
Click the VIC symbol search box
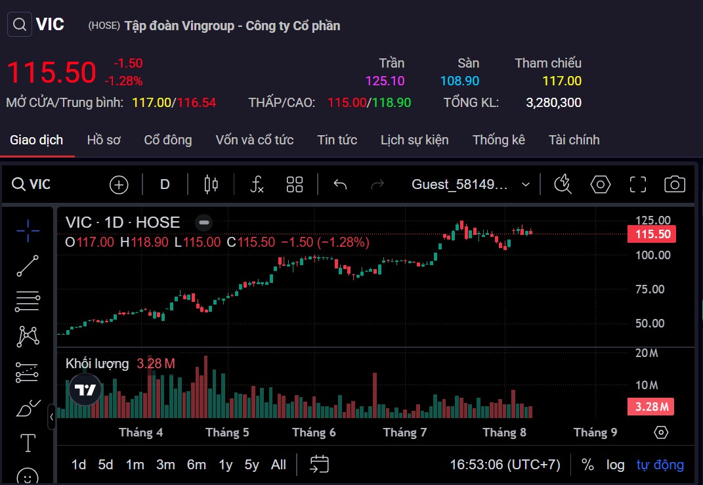32,184
